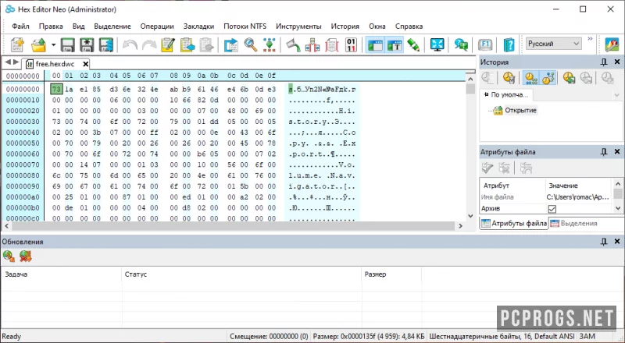The width and height of the screenshot is (625, 343).
Task: Click the Save floppy disk icon
Action: click(68, 44)
